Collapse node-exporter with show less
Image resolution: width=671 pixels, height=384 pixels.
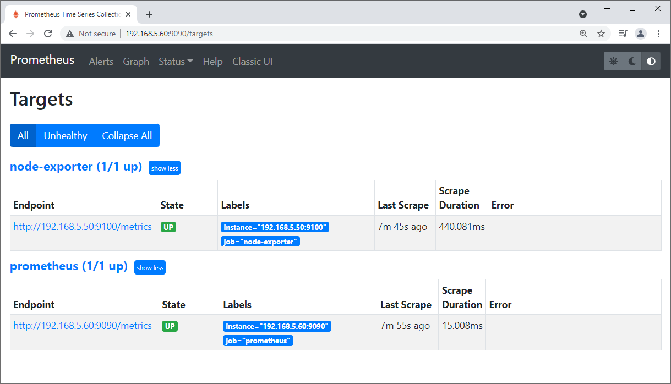[x=165, y=168]
